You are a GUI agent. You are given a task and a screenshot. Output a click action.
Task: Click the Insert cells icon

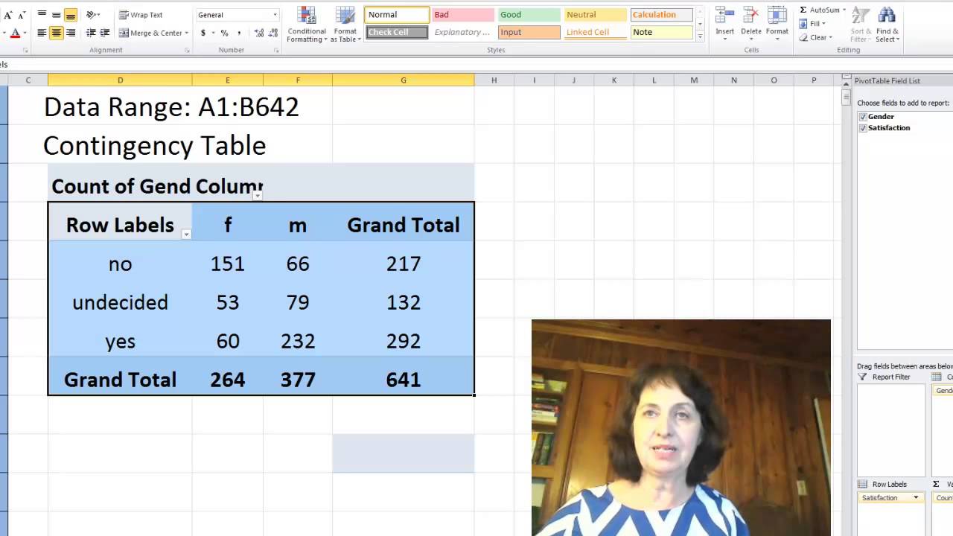(x=724, y=16)
